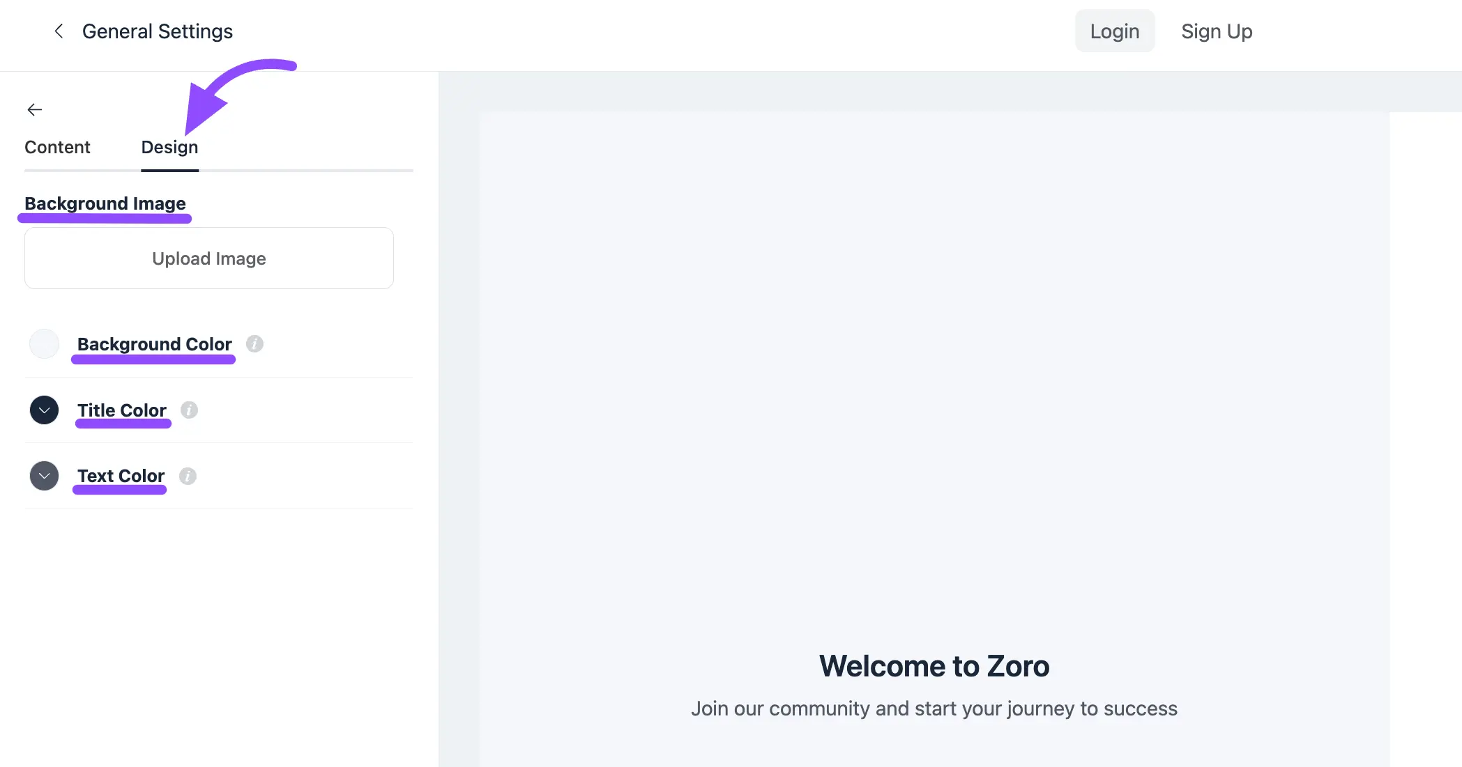Image resolution: width=1462 pixels, height=767 pixels.
Task: Open the Title Color info icon
Action: pos(189,410)
